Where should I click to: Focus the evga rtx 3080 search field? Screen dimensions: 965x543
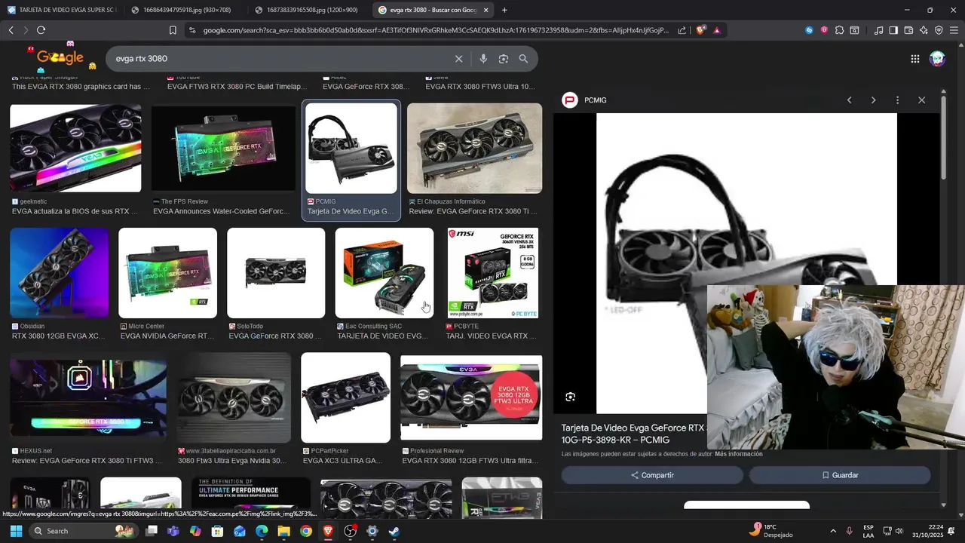[x=279, y=59]
